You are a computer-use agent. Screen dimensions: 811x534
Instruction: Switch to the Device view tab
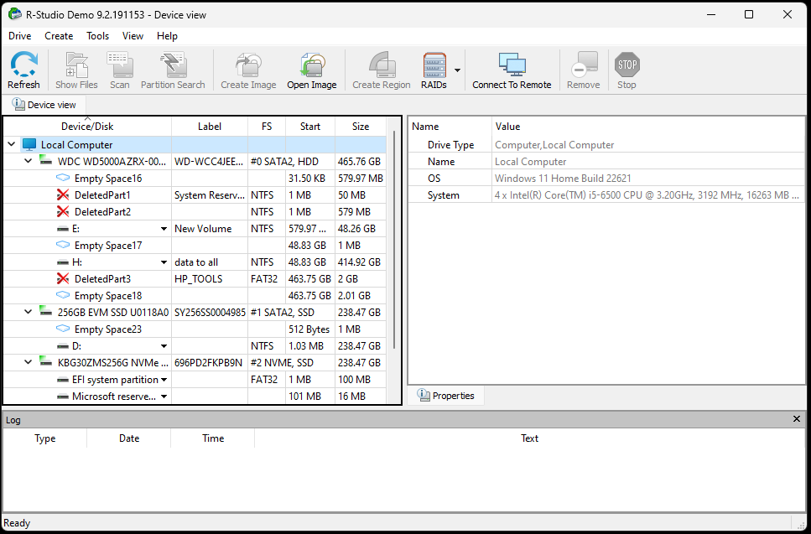[x=44, y=105]
